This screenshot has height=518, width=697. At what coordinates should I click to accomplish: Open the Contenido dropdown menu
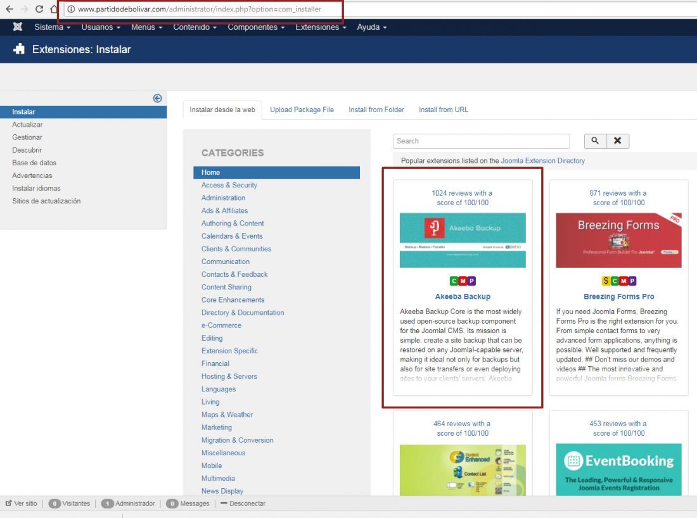pyautogui.click(x=195, y=27)
